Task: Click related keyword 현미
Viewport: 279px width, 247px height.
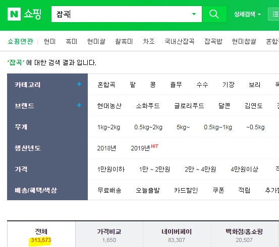Action: pos(49,41)
